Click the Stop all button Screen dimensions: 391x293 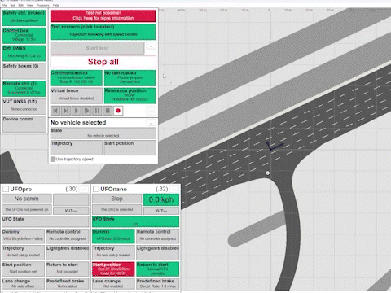tap(103, 62)
